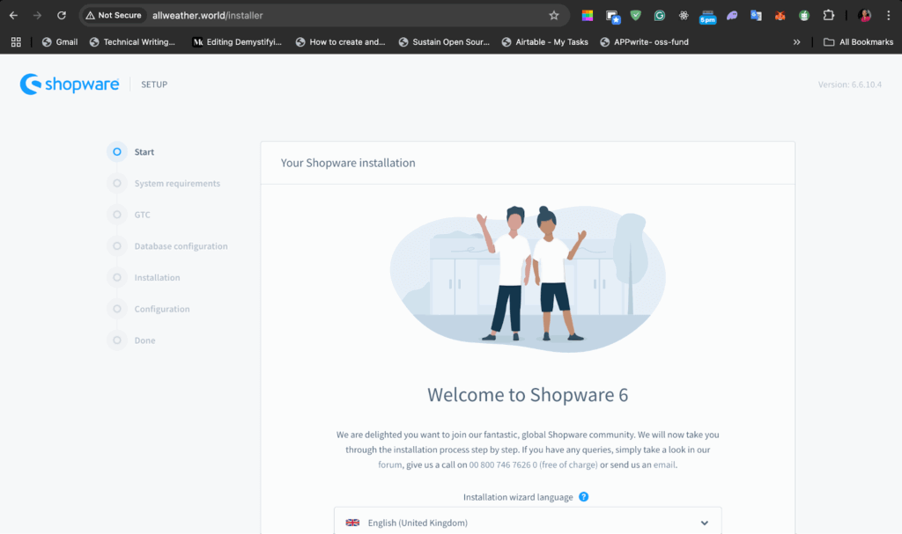Open the Technical Writing bookmark
This screenshot has width=902, height=534.
[132, 42]
